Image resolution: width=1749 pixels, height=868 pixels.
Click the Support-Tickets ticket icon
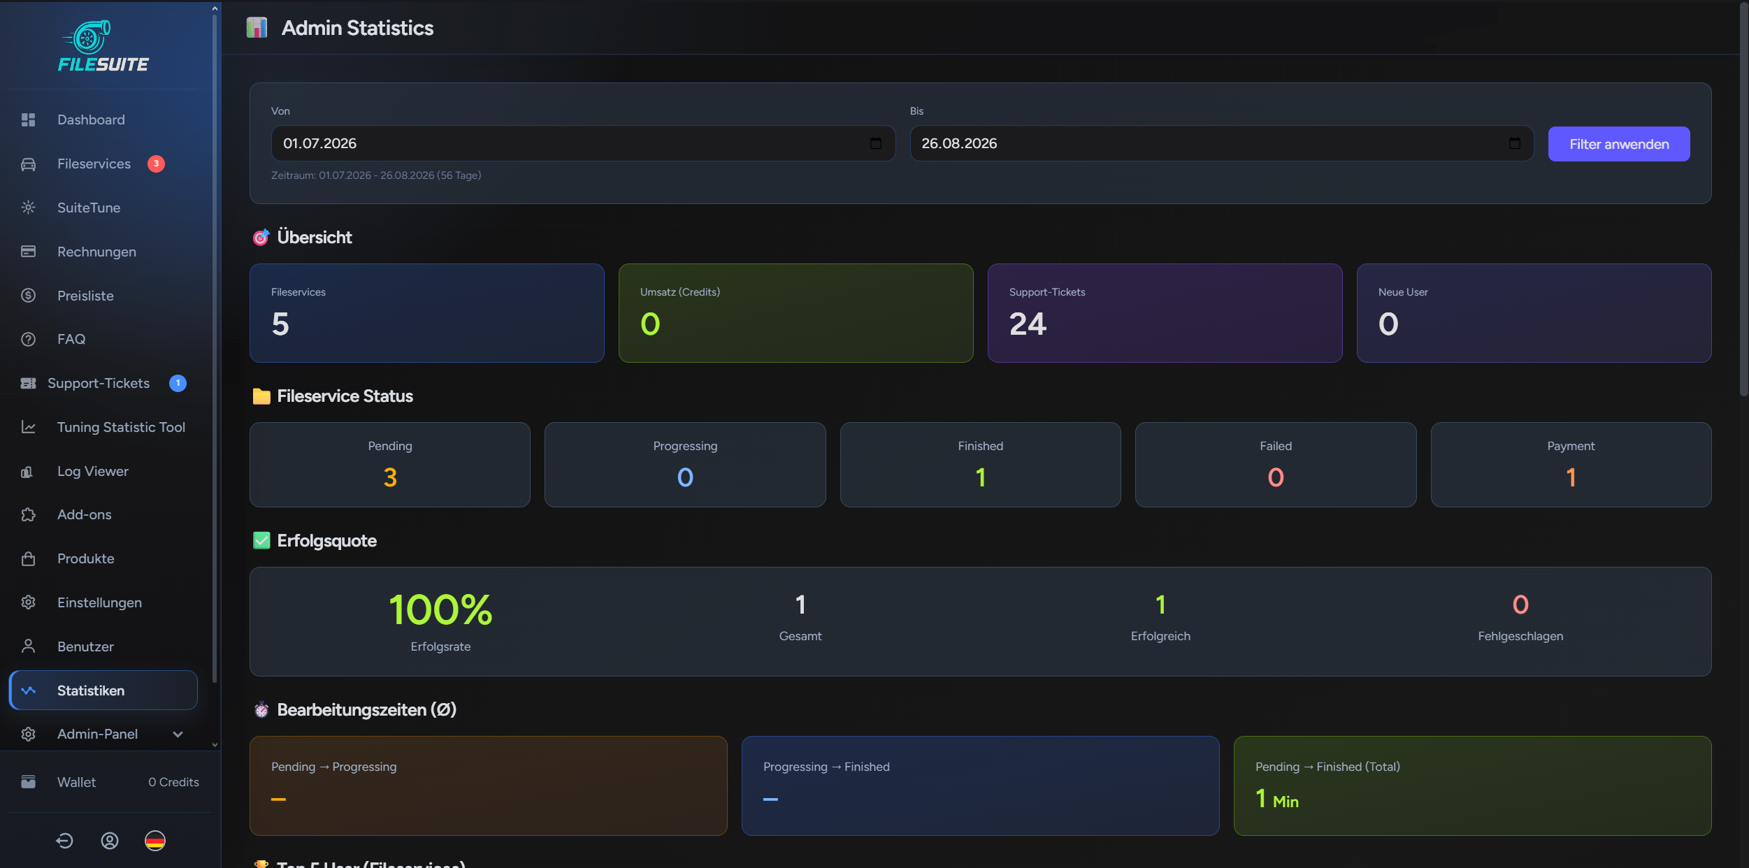coord(28,383)
